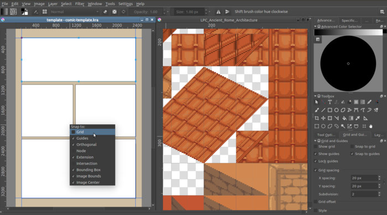Screen dimensions: 387x215
Task: Uncheck Lock guides option
Action: pos(316,161)
